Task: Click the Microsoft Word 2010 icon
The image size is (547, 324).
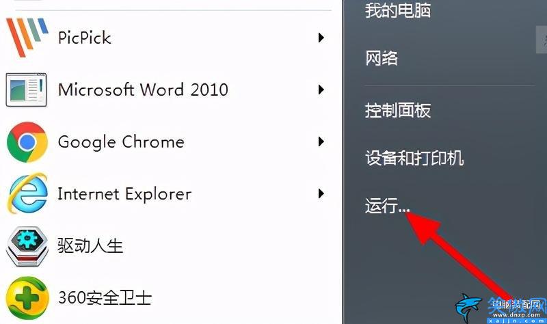Action: (x=27, y=90)
